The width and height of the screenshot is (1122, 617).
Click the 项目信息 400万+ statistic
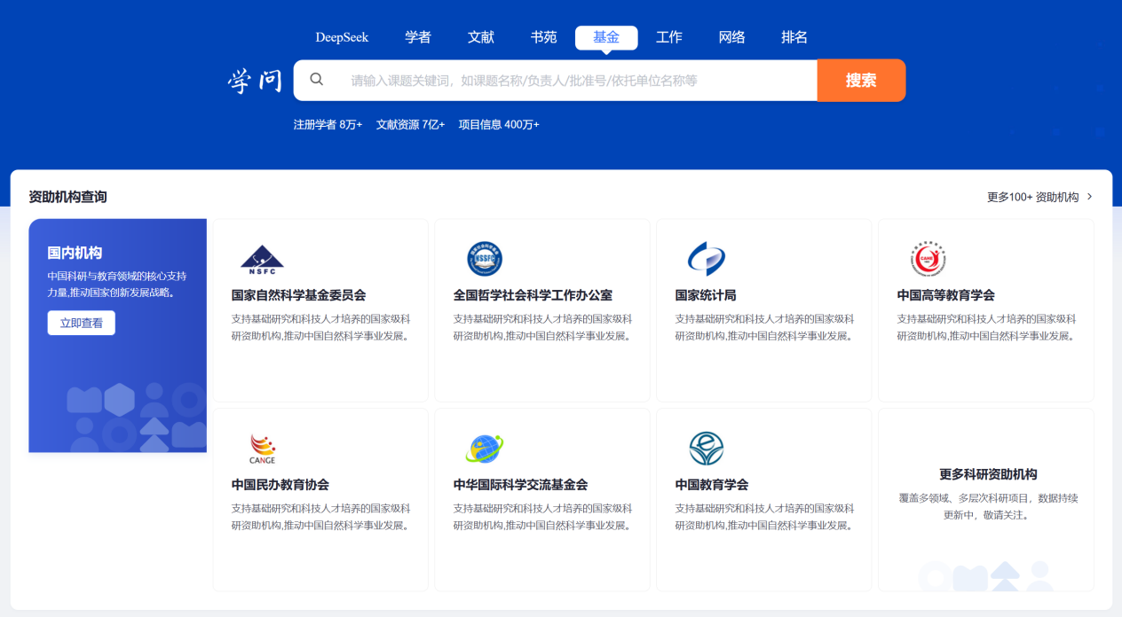click(499, 125)
